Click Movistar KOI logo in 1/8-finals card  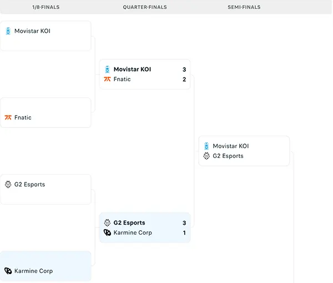(8, 31)
